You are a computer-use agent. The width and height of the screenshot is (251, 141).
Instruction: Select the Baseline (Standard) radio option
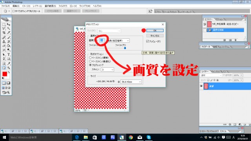pyautogui.click(x=90, y=58)
